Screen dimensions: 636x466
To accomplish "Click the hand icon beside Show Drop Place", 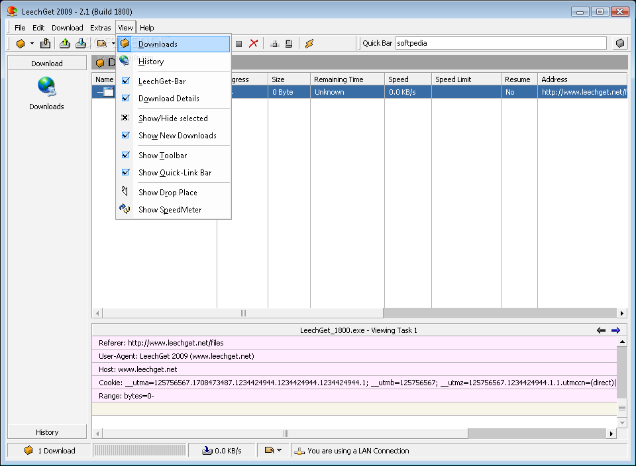I will pyautogui.click(x=125, y=191).
